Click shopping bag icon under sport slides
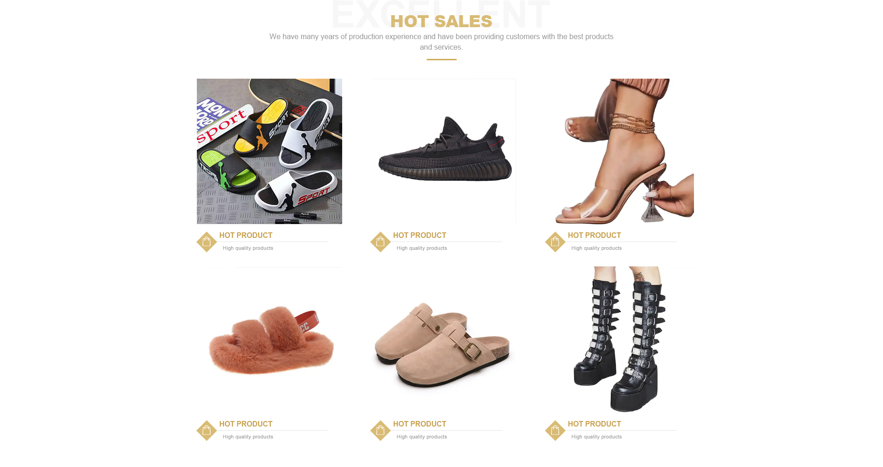The image size is (883, 467). tap(206, 242)
